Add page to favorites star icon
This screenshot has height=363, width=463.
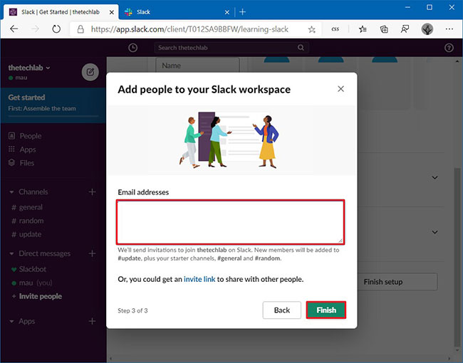point(311,29)
